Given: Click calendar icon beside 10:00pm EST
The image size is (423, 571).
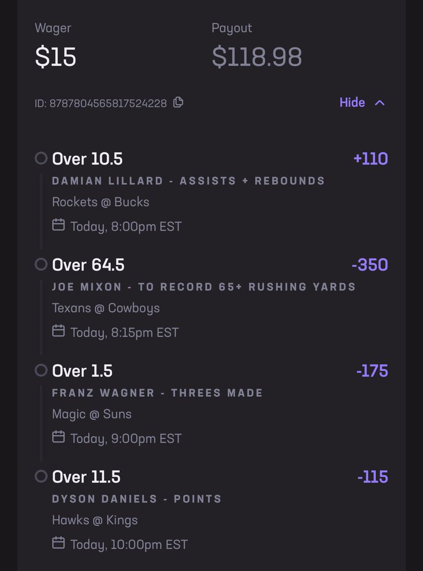Looking at the screenshot, I should pyautogui.click(x=58, y=543).
